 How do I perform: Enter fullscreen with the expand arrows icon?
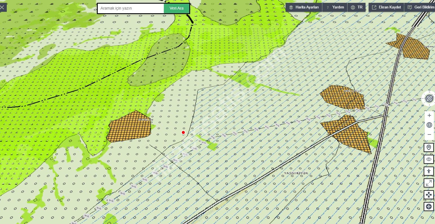point(429,183)
